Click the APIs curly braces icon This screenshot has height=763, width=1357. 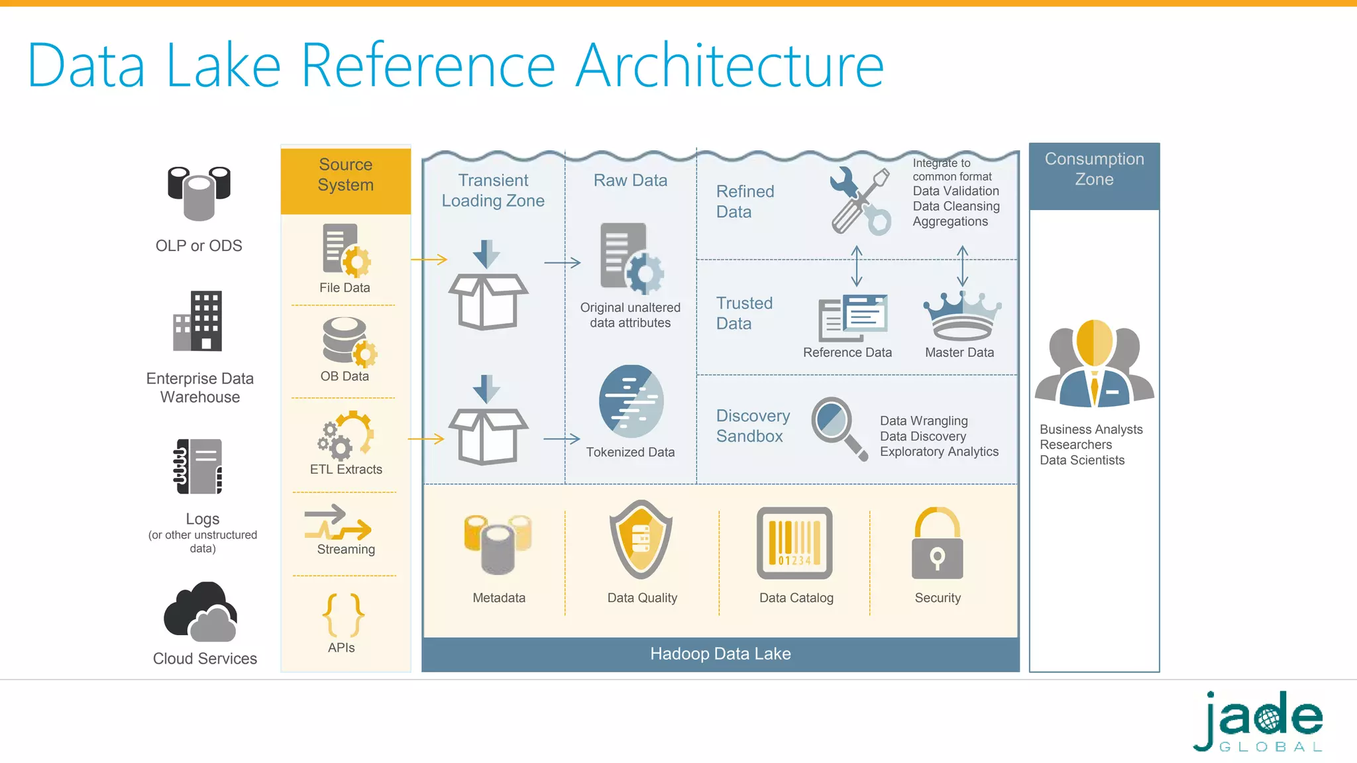pos(343,615)
